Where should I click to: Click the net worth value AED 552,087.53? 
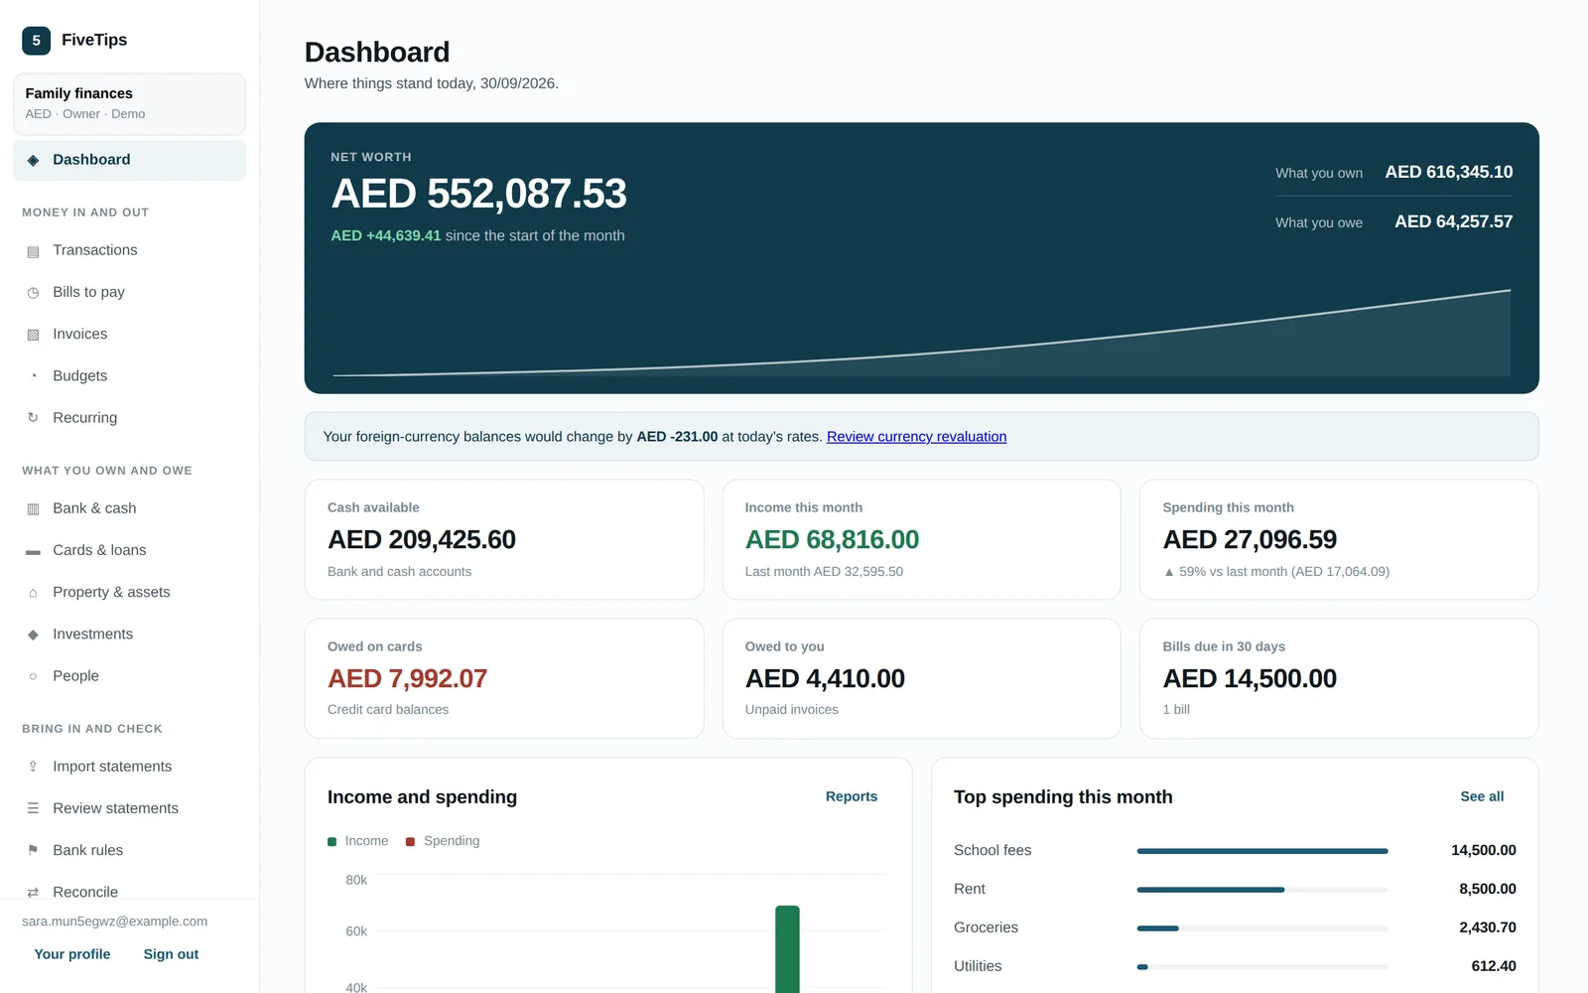478,194
